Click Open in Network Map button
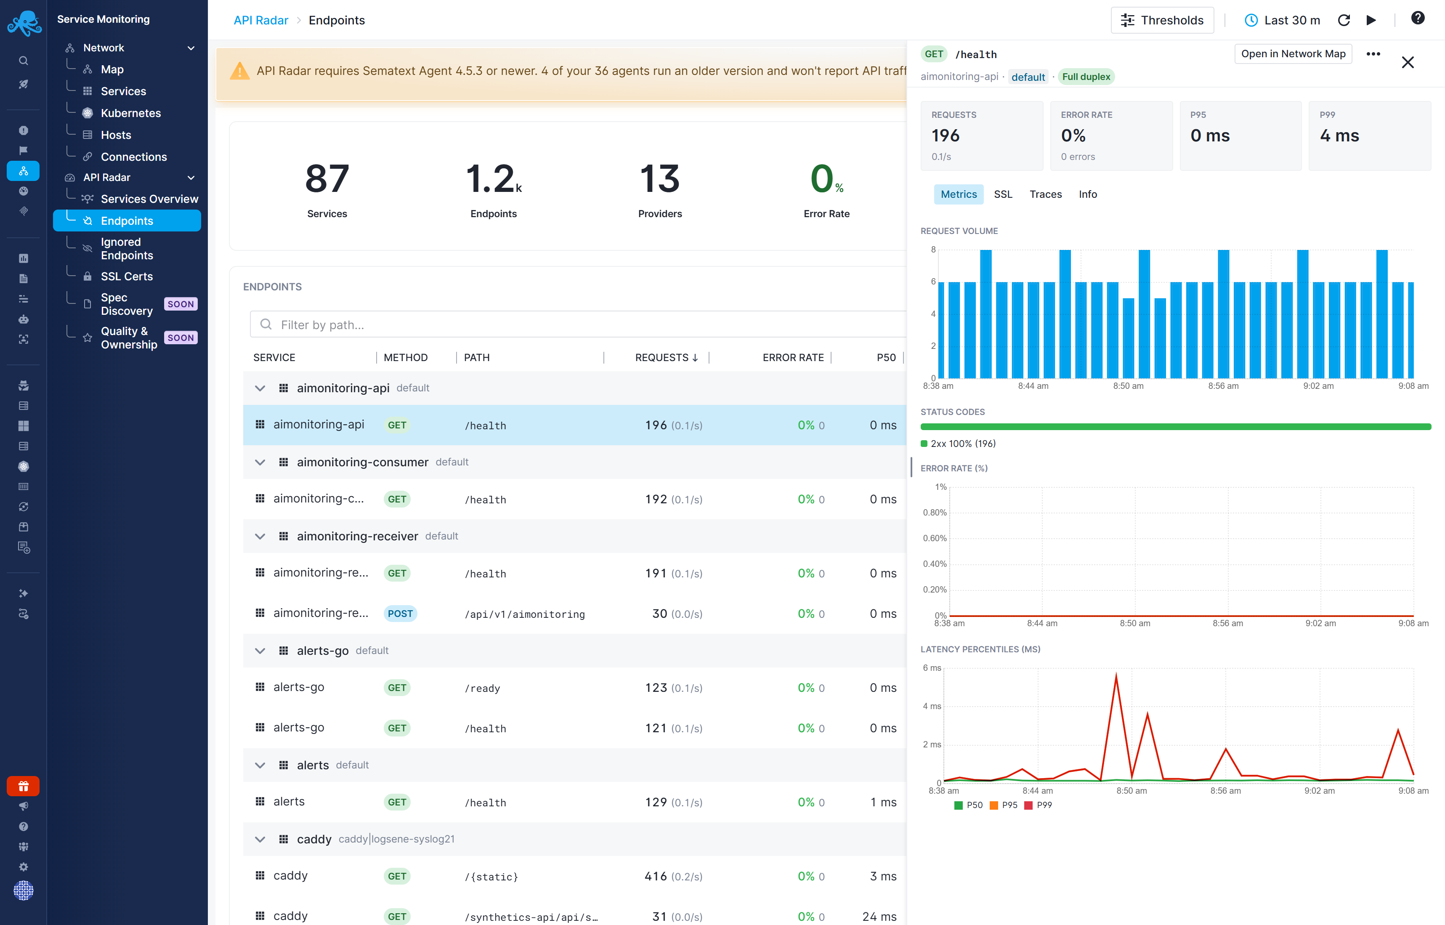The image size is (1445, 925). coord(1293,54)
